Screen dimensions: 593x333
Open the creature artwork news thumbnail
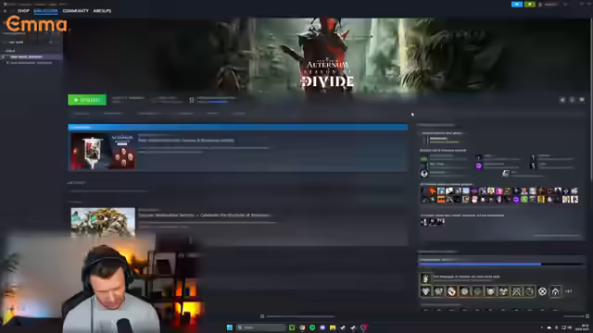(103, 222)
